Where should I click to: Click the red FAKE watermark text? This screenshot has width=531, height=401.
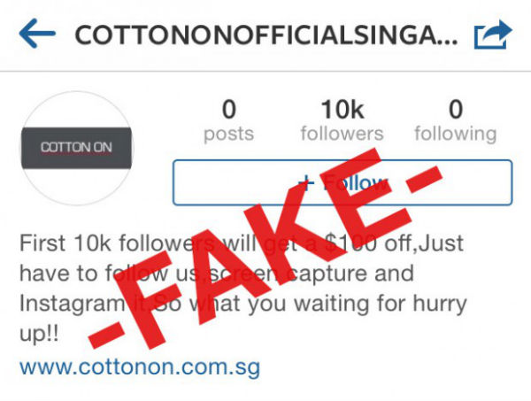[x=265, y=249]
